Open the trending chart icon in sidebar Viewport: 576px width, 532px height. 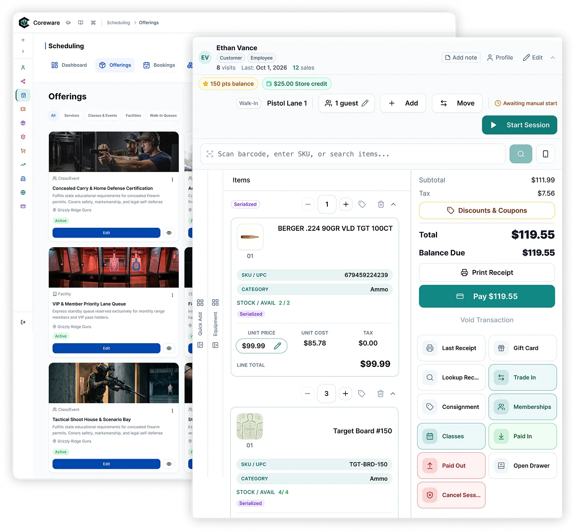23,165
